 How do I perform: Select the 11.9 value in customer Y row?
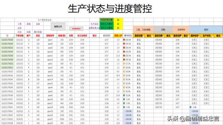(118, 56)
